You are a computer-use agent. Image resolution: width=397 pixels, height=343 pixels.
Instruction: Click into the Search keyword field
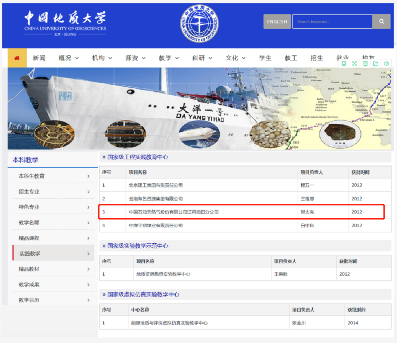(x=332, y=22)
